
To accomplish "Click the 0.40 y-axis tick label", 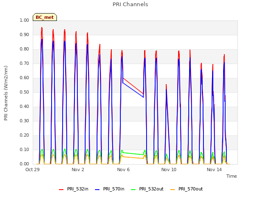I will coord(25,107).
